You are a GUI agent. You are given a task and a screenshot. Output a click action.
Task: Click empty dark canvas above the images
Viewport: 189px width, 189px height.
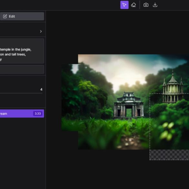[117, 33]
